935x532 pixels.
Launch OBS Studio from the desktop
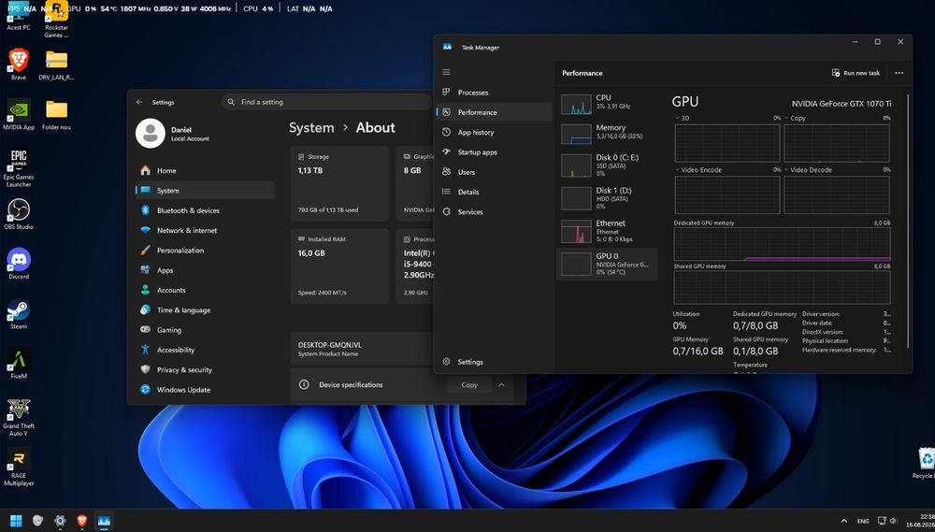point(19,214)
